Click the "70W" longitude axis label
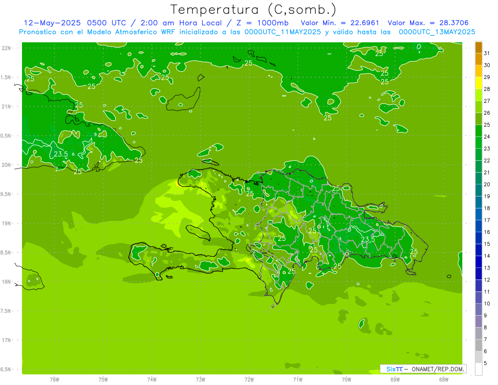The height and width of the screenshot is (385, 498). tap(347, 380)
